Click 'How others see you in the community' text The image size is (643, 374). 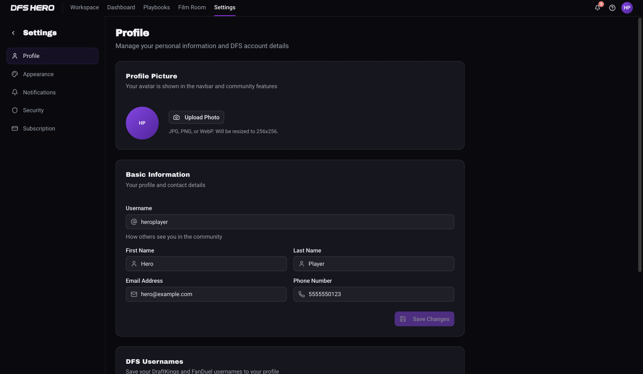click(x=174, y=237)
